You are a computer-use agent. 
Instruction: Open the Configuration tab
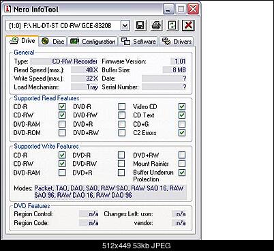tap(93, 42)
